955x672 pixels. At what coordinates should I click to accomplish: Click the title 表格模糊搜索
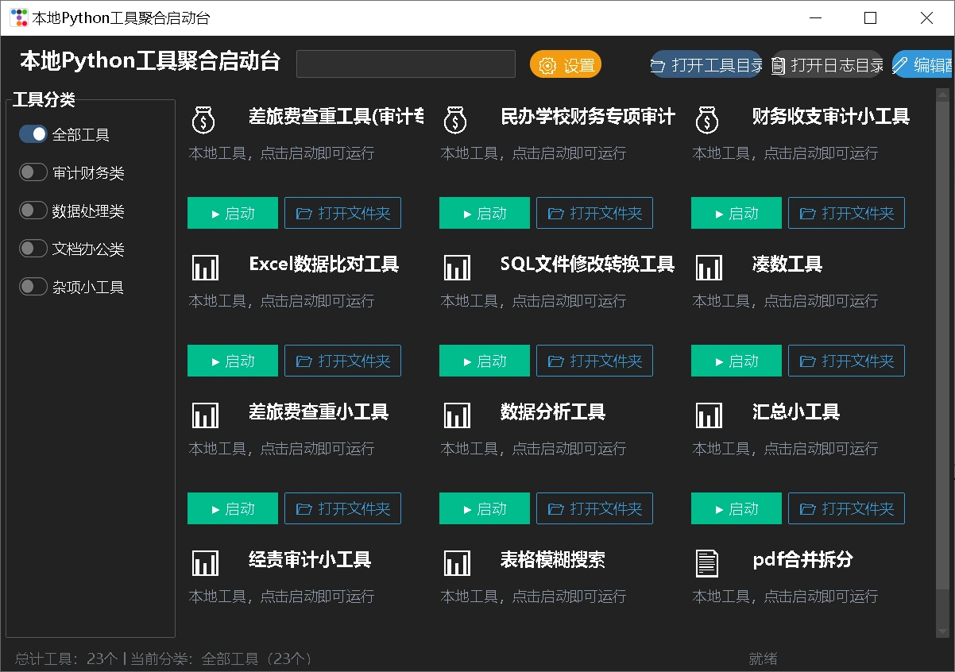click(553, 559)
